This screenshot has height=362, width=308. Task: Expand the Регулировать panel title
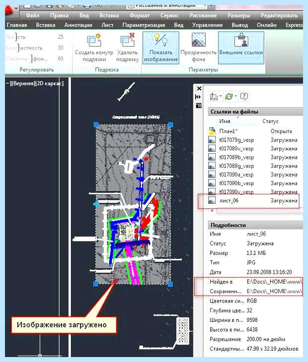click(37, 69)
